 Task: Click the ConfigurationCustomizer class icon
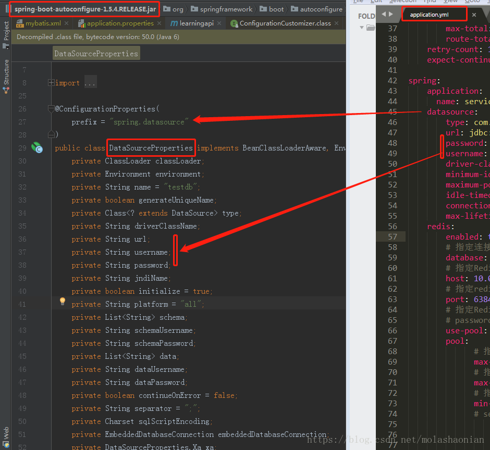234,23
